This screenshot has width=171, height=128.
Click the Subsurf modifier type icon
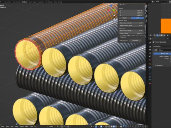(156, 50)
